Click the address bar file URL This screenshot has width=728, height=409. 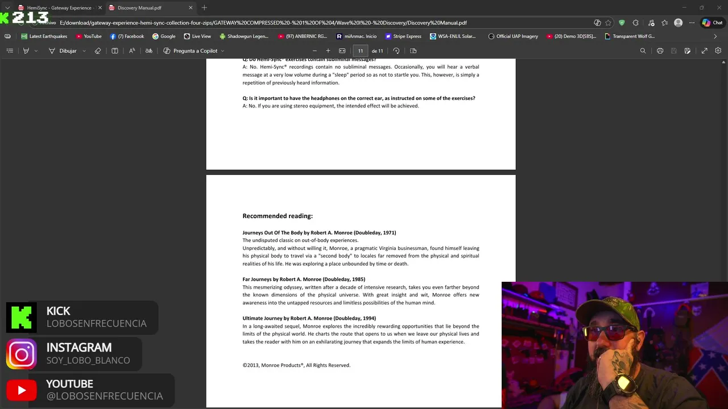click(263, 23)
